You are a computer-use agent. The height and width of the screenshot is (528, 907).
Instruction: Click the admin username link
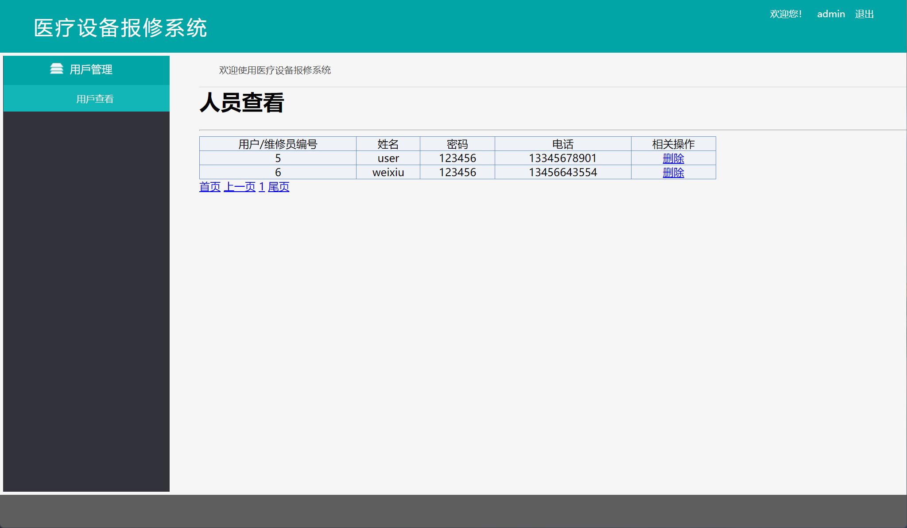[x=831, y=14]
